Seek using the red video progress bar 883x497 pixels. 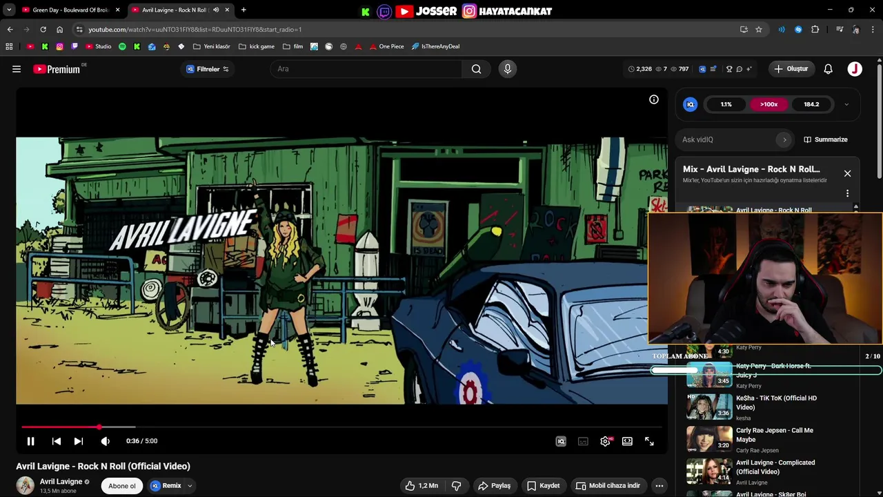coord(341,427)
